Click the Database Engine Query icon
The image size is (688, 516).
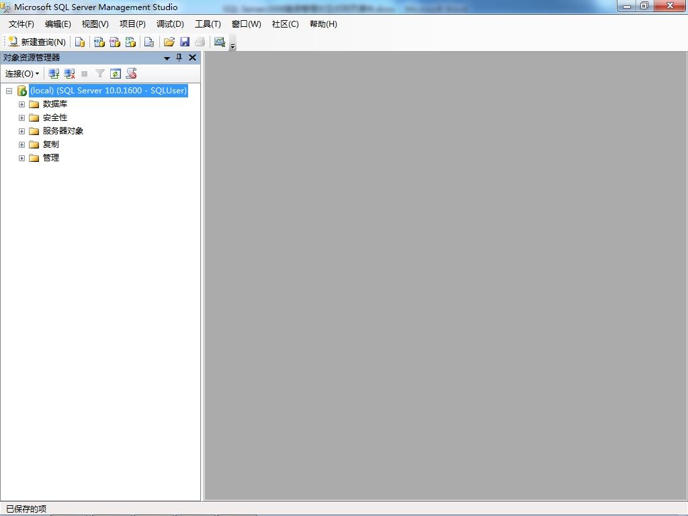80,42
